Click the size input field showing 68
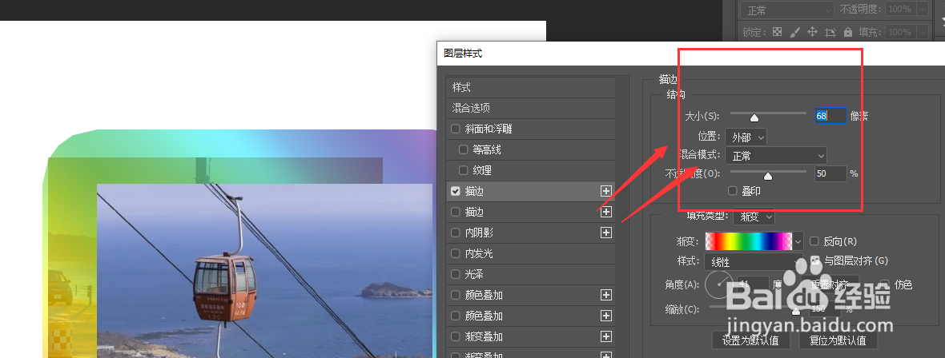945x358 pixels. [830, 116]
